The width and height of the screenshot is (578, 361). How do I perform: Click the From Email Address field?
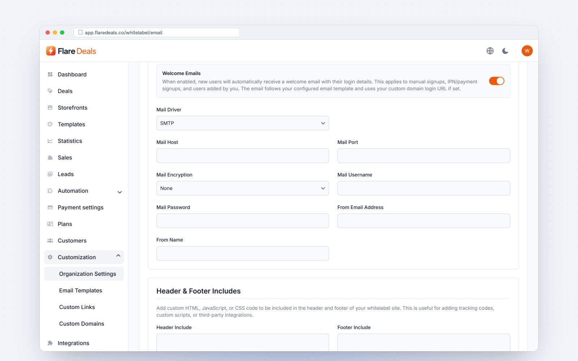tap(424, 221)
